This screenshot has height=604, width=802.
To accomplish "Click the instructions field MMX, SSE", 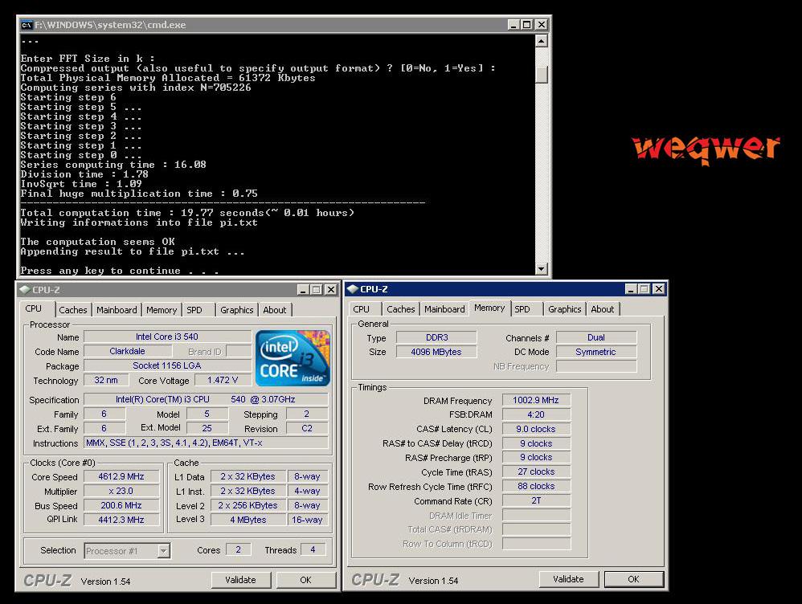I will 206,443.
